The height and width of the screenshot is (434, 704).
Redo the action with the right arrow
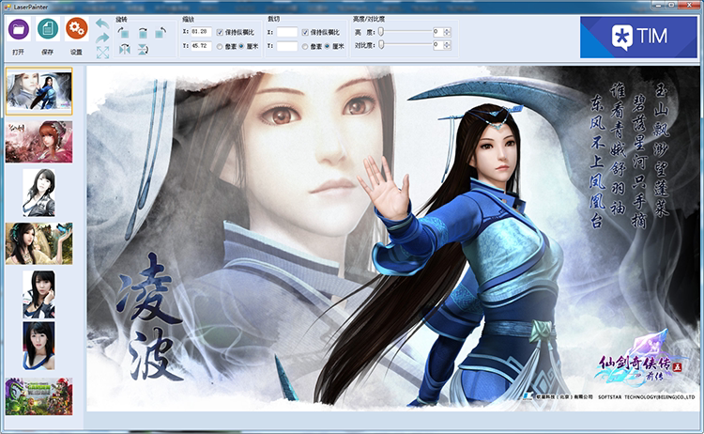[x=102, y=38]
